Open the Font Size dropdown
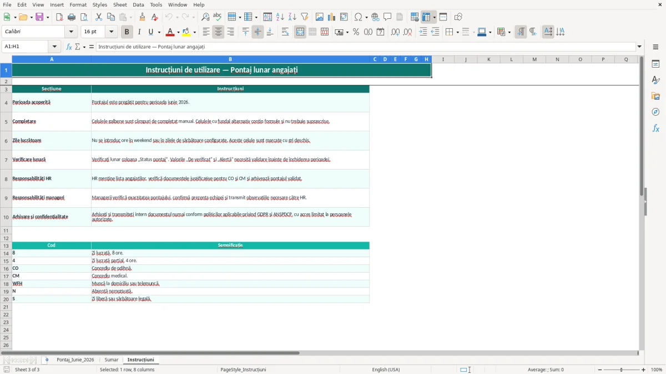 pyautogui.click(x=112, y=32)
